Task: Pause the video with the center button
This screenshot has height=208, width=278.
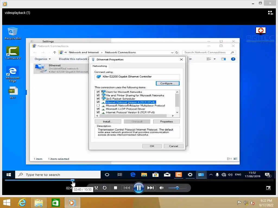Action: tap(138, 188)
